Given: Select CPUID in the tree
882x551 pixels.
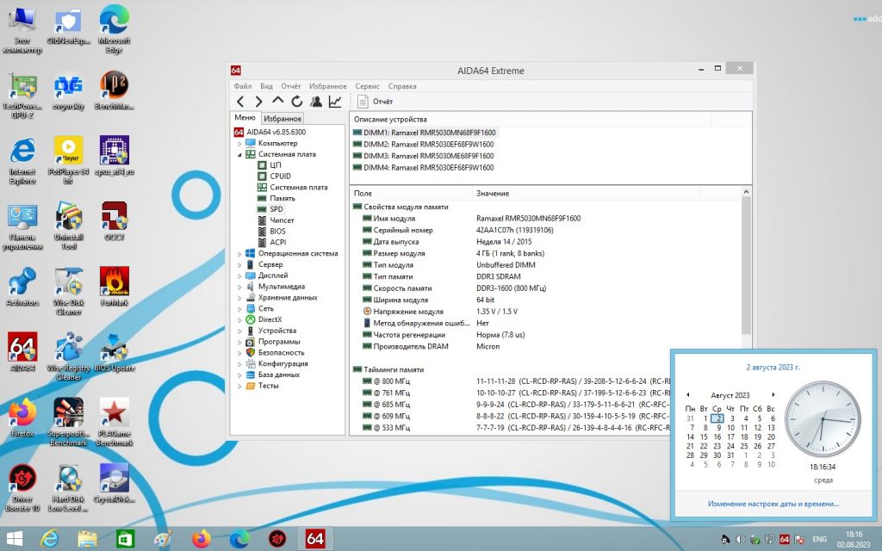Looking at the screenshot, I should click(x=280, y=176).
